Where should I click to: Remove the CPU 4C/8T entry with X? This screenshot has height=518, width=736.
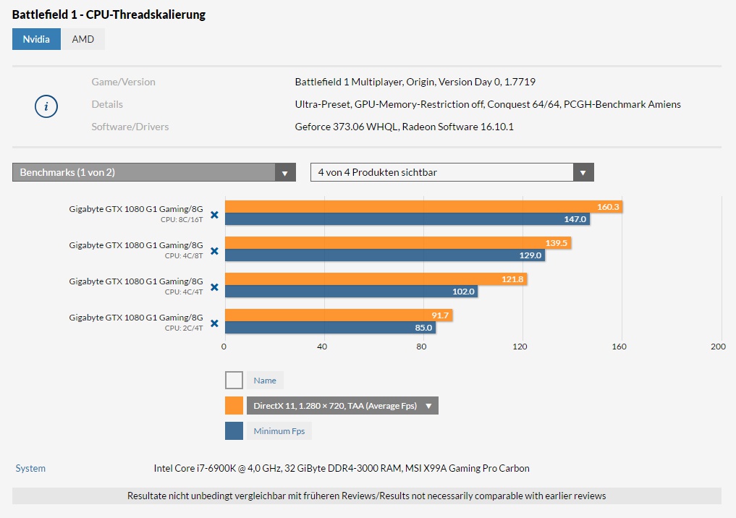coord(214,251)
